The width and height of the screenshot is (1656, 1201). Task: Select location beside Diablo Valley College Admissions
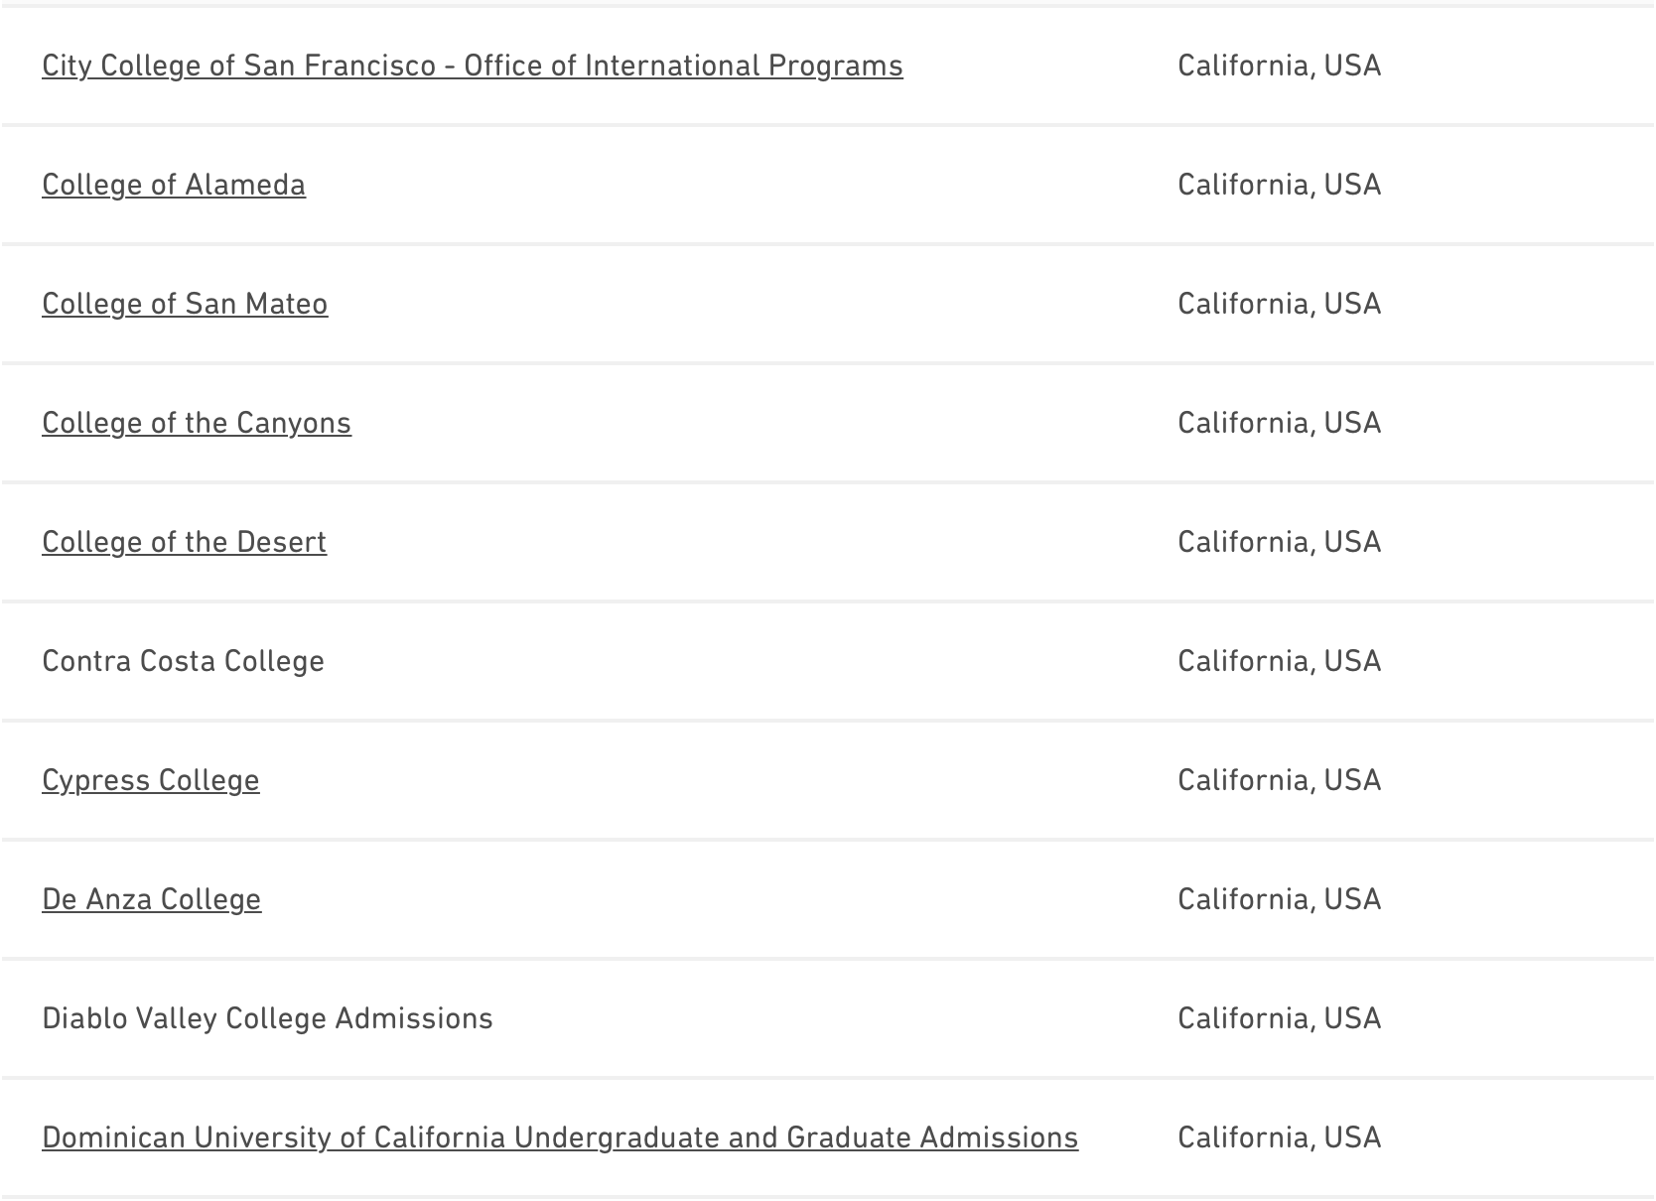(x=1279, y=1018)
